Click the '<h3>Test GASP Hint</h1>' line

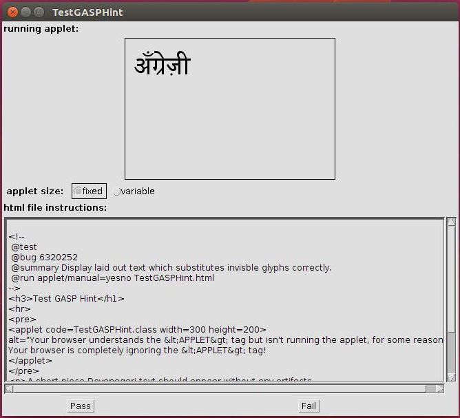pyautogui.click(x=66, y=299)
